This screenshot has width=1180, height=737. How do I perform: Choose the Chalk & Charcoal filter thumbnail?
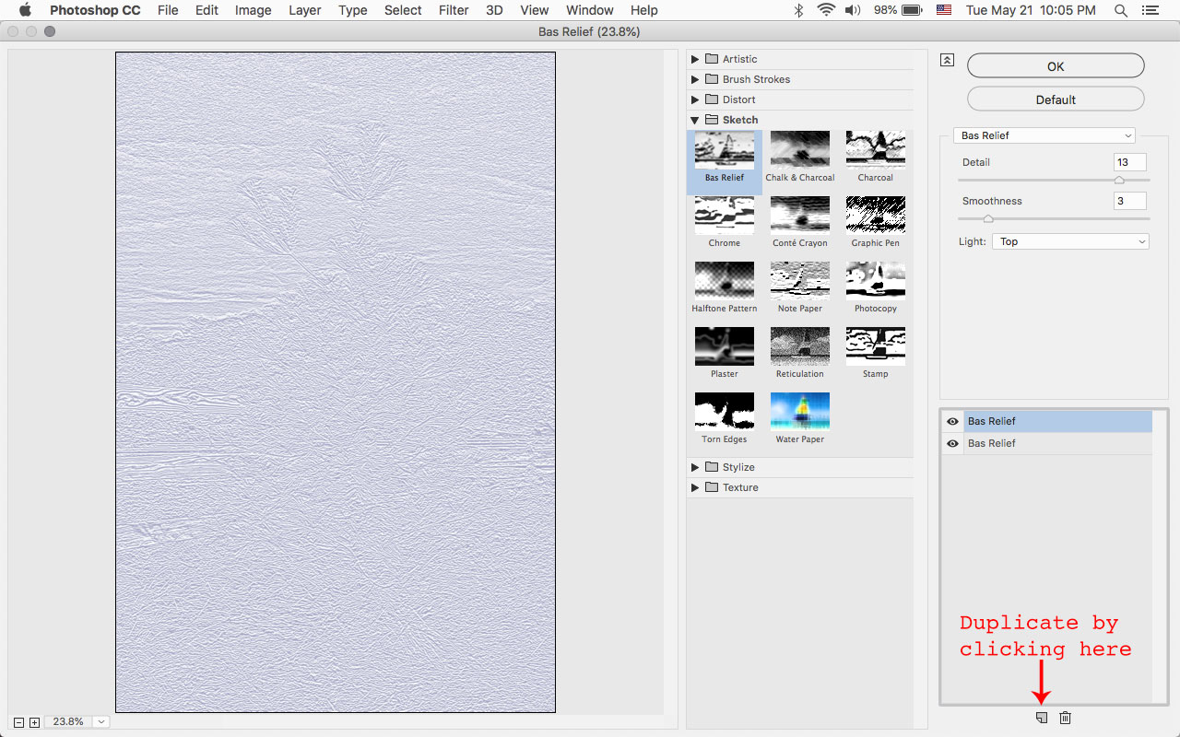tap(799, 150)
